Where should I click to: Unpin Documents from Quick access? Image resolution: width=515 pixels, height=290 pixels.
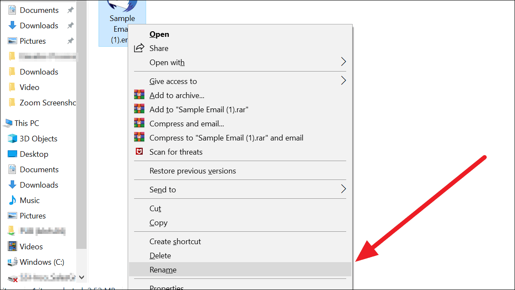click(71, 9)
